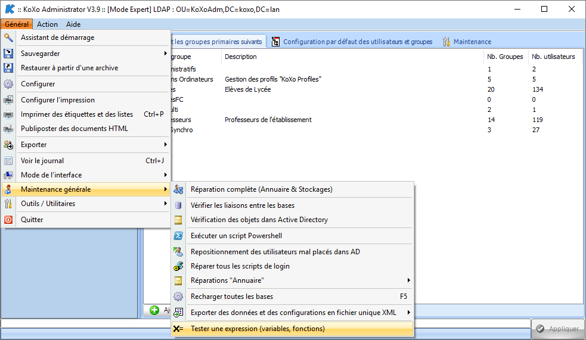The height and width of the screenshot is (340, 586).
Task: Select the Professeurs de l'établissement row
Action: pos(376,120)
